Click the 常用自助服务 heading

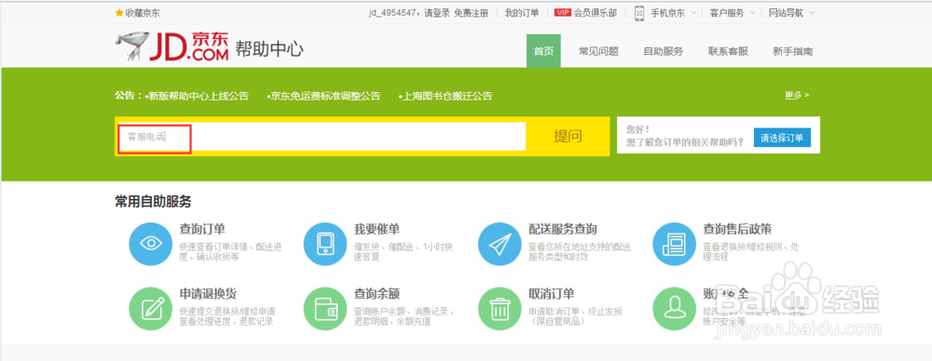coord(153,201)
